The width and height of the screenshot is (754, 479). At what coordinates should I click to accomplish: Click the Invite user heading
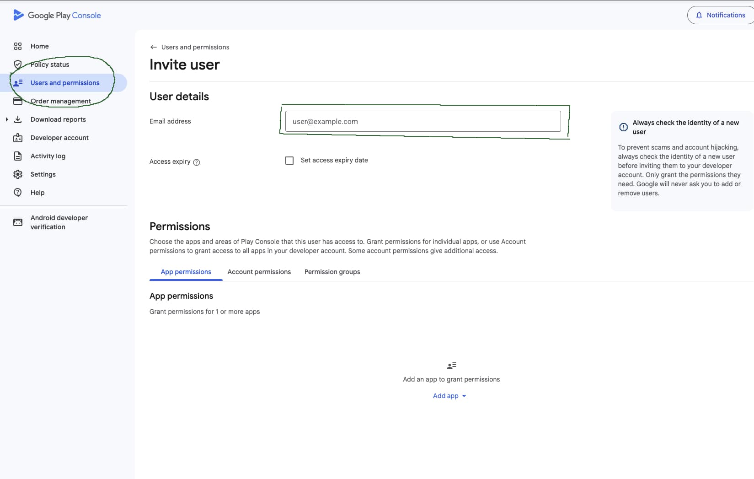point(185,65)
